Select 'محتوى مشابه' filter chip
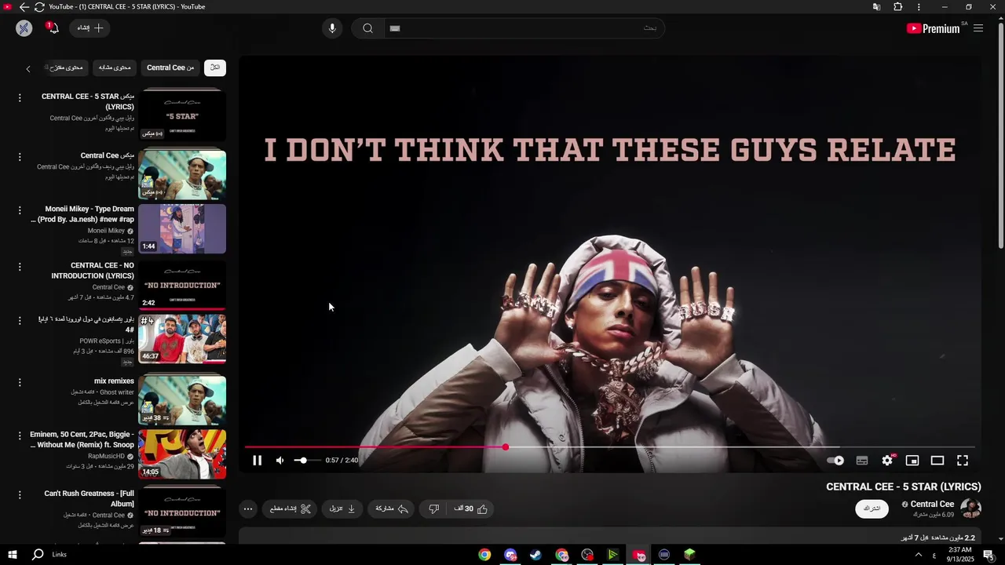This screenshot has height=565, width=1005. [x=115, y=67]
